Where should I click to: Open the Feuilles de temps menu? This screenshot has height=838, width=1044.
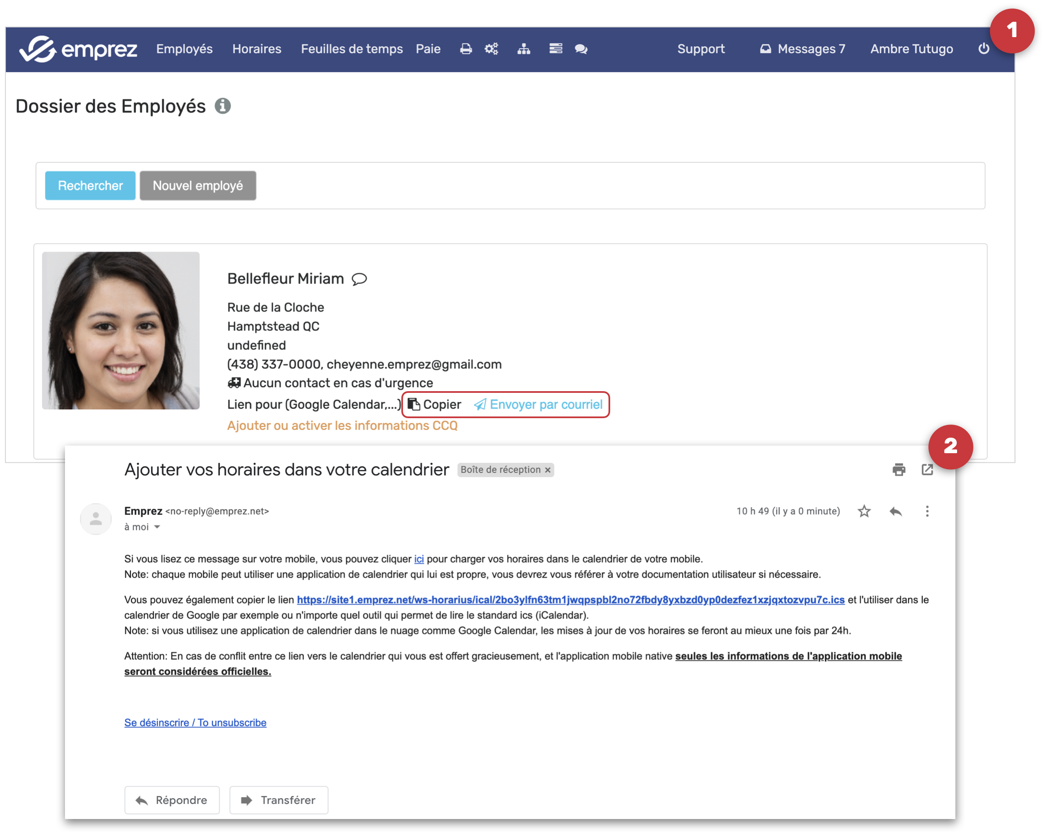(x=352, y=49)
